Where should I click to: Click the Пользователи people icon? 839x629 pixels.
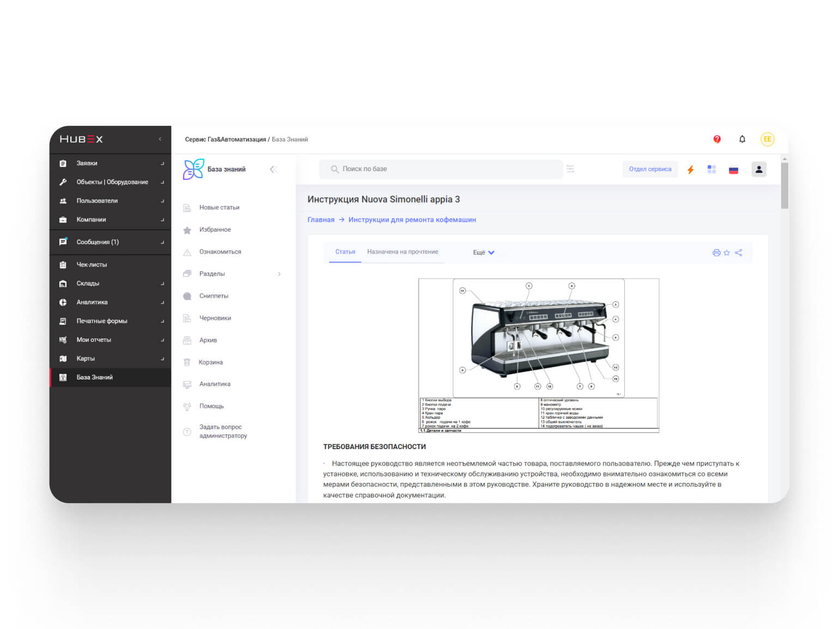pyautogui.click(x=63, y=201)
